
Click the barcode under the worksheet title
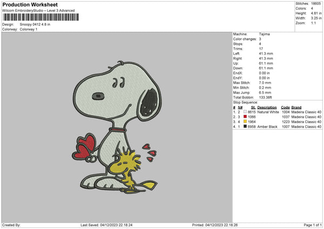coord(40,17)
